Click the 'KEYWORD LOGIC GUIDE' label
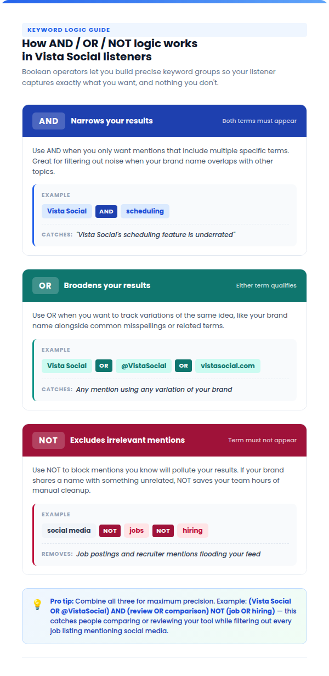Image resolution: width=329 pixels, height=676 pixels. coord(69,30)
